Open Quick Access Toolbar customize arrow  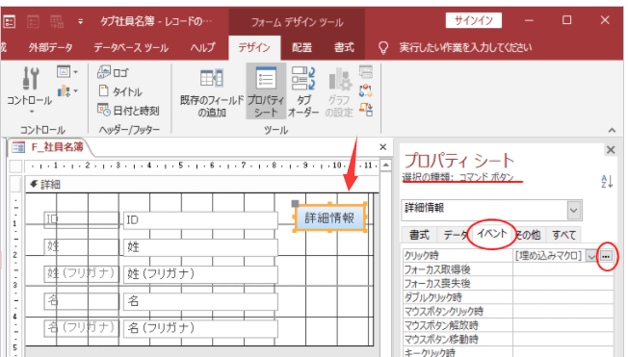[x=80, y=21]
